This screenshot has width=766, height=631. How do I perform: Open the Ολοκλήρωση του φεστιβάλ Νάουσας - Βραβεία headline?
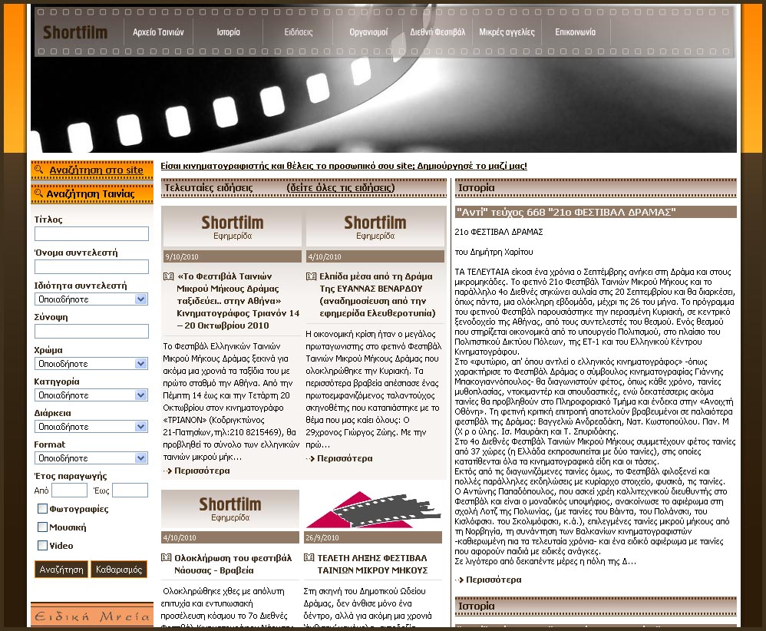(x=233, y=564)
